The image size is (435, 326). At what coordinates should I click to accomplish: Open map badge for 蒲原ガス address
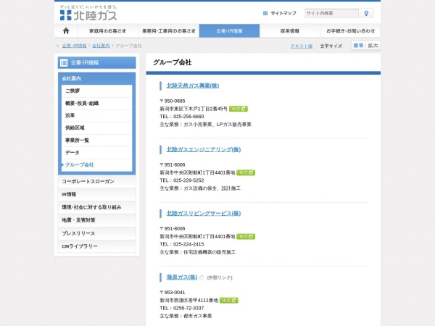tap(229, 300)
